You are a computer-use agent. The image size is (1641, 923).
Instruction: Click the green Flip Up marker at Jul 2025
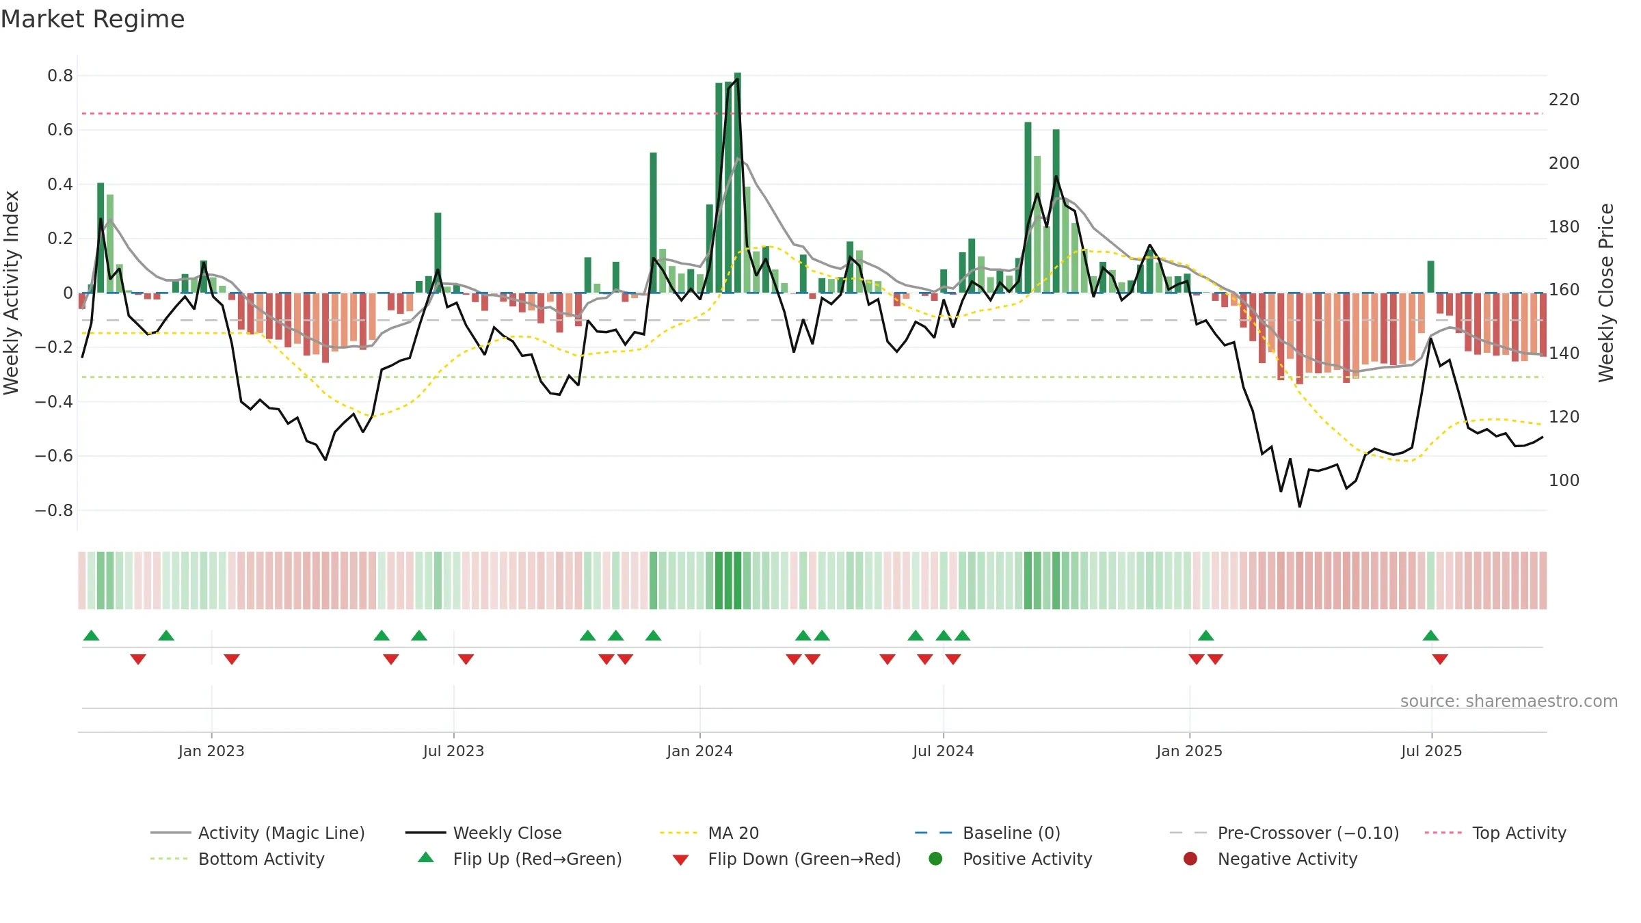[x=1430, y=636]
